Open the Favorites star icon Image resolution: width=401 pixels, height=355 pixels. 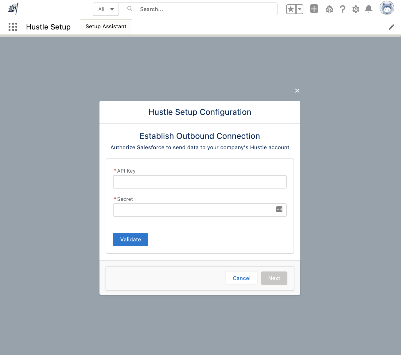tap(291, 9)
